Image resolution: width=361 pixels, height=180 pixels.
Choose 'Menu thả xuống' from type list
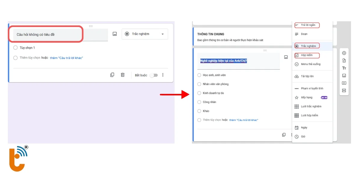310,64
